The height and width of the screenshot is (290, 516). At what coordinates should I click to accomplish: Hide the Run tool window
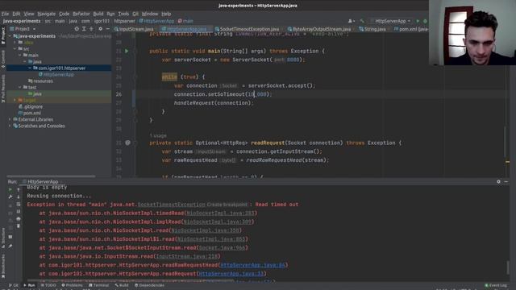tap(506, 181)
